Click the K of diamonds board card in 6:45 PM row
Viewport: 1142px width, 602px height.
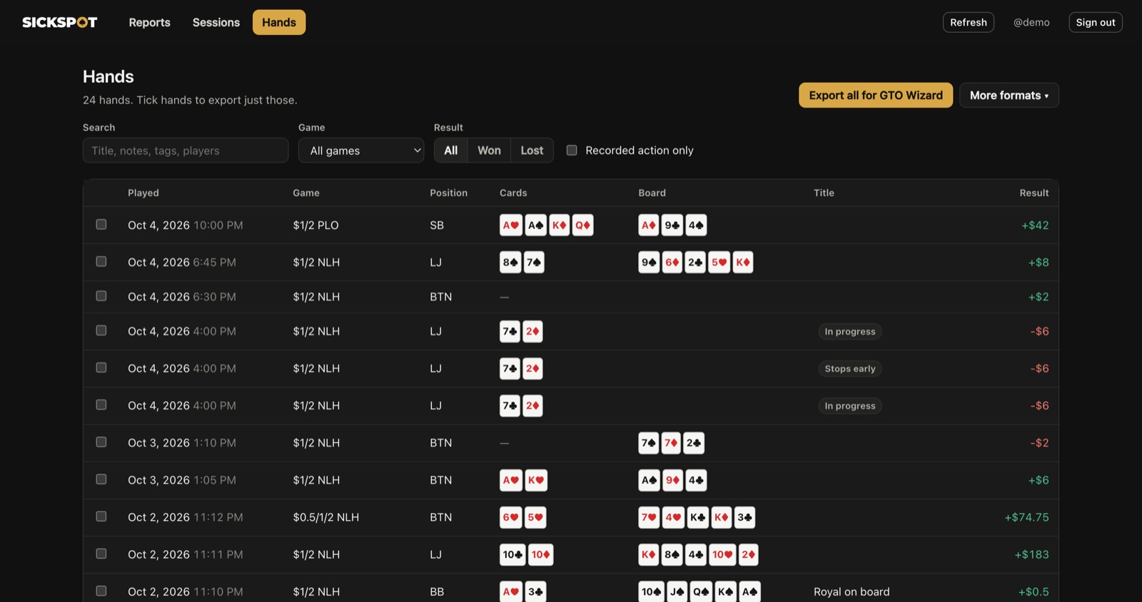743,262
